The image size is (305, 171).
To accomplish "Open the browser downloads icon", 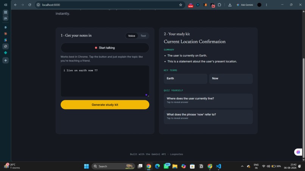I will [x=230, y=5].
